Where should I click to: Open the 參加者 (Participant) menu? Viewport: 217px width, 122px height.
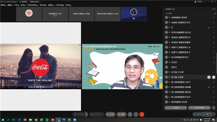tap(43, 5)
